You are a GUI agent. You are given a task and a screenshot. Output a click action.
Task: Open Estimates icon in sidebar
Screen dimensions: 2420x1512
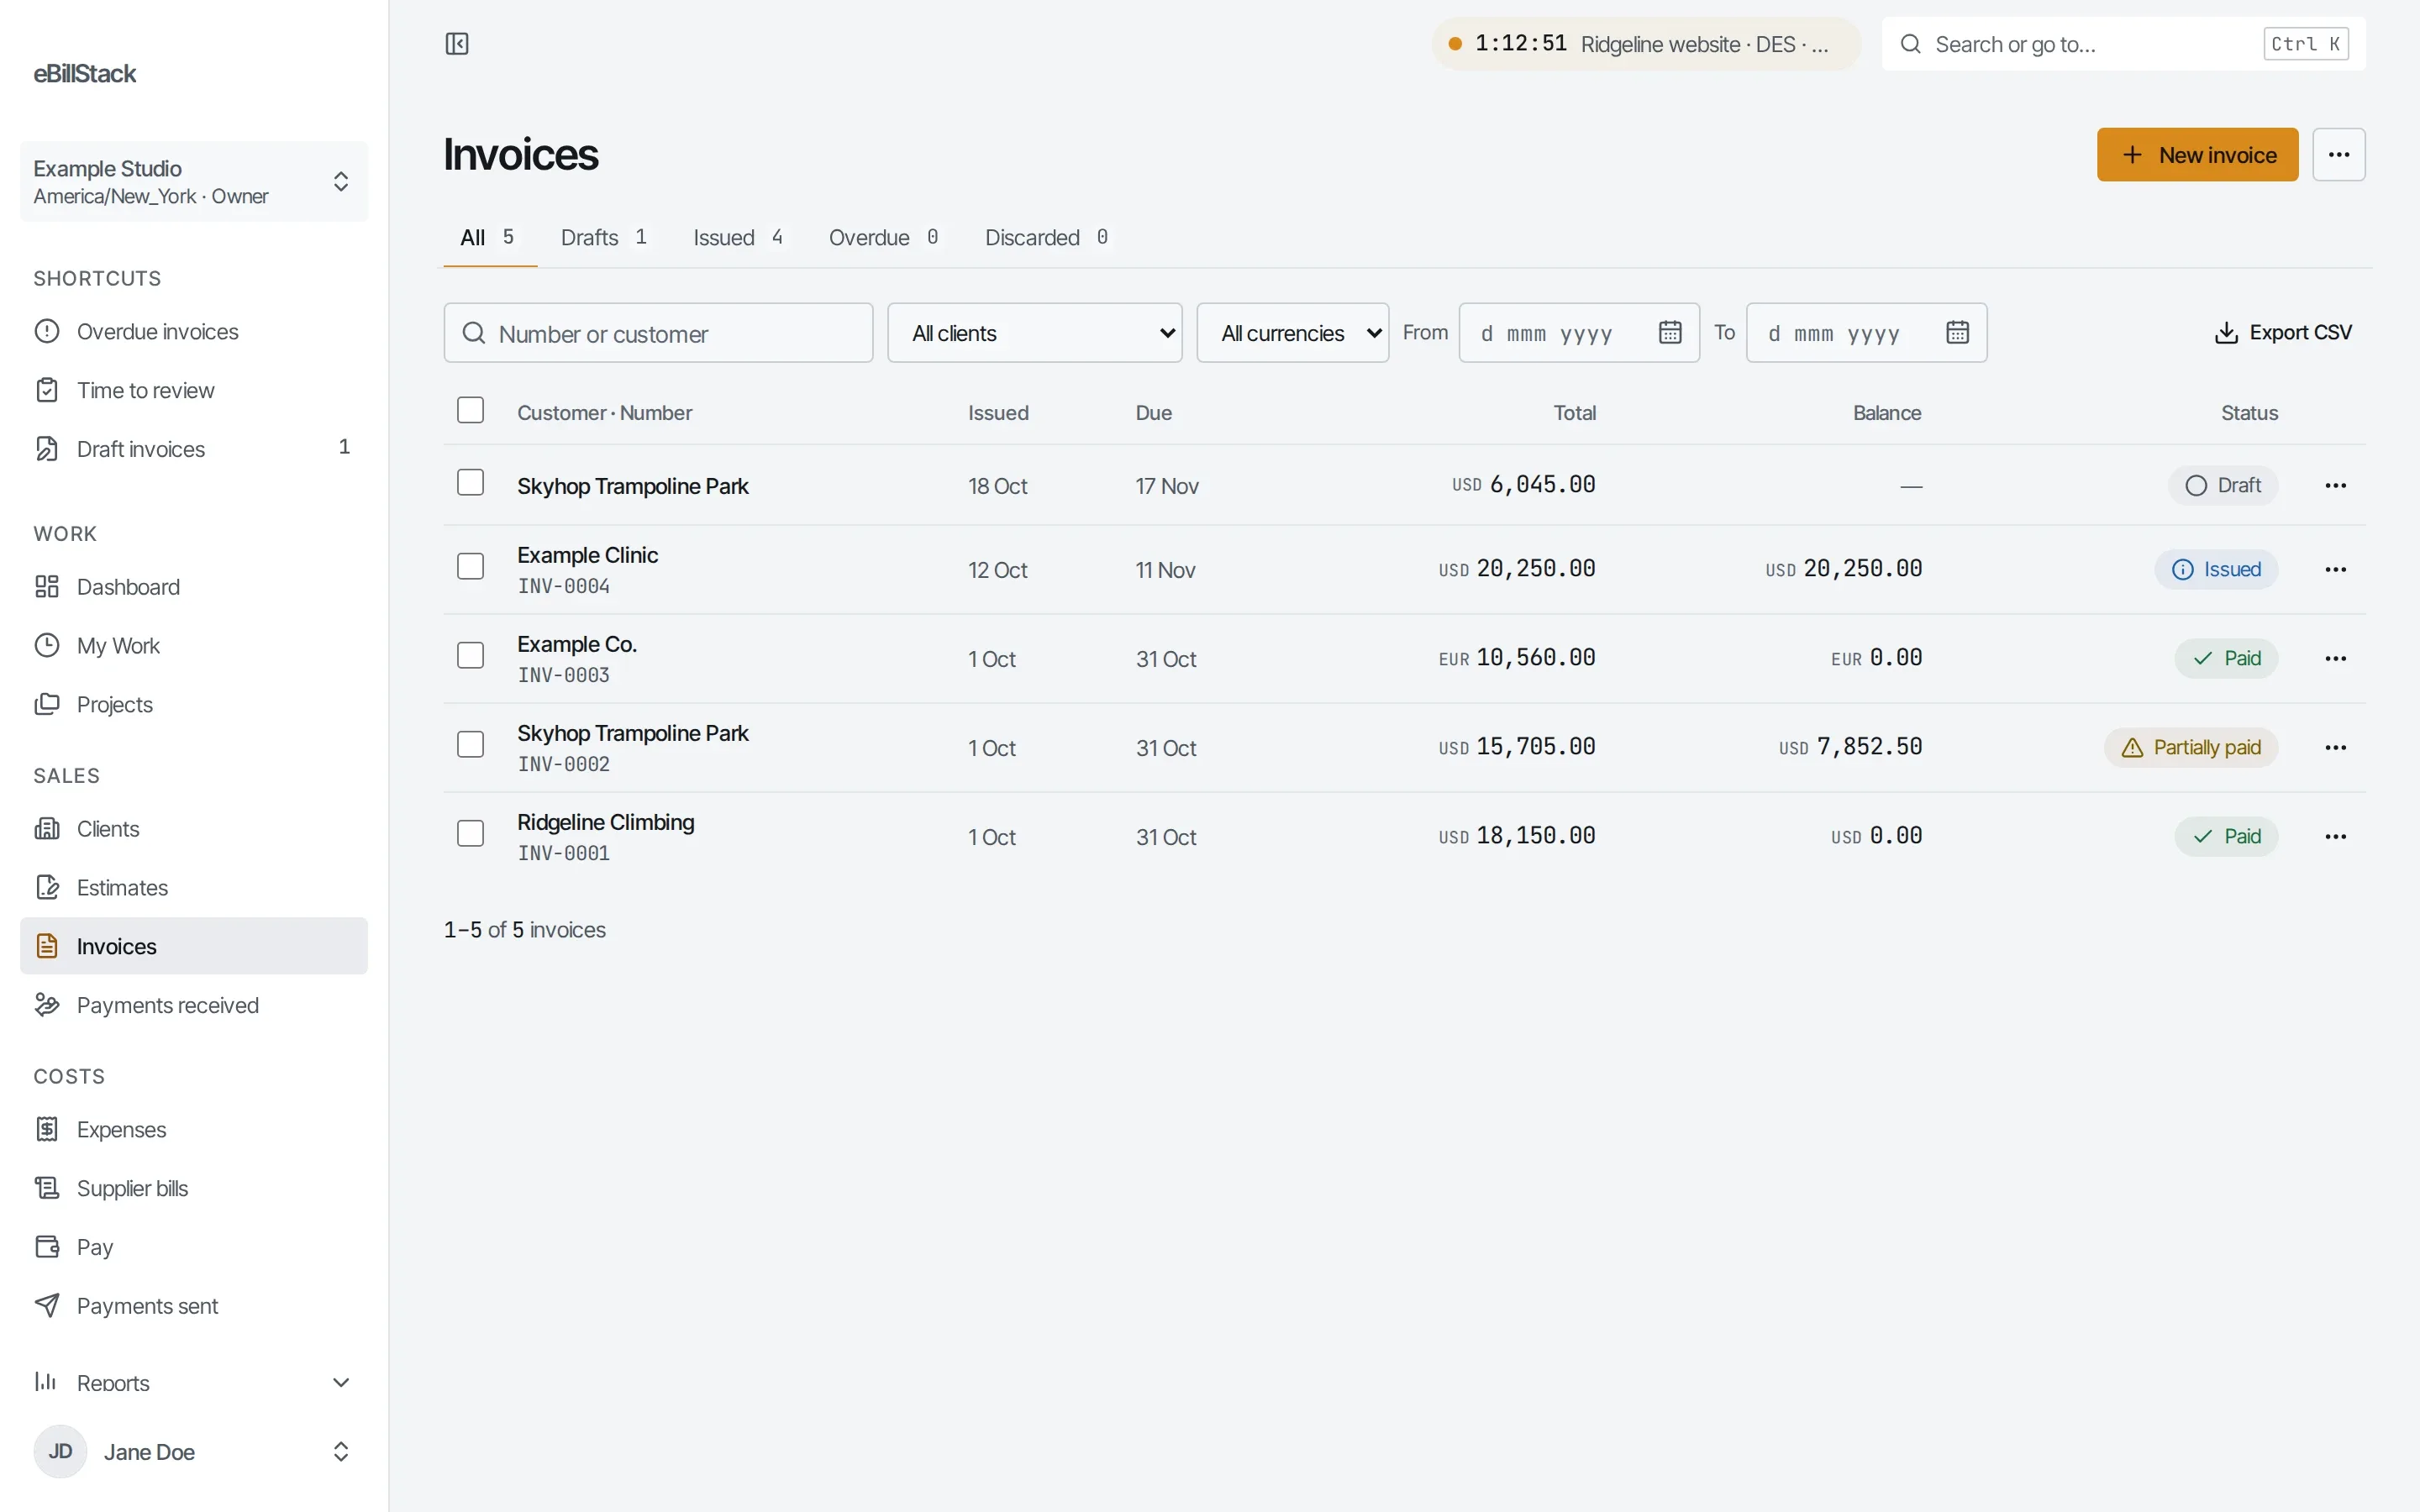(x=47, y=888)
